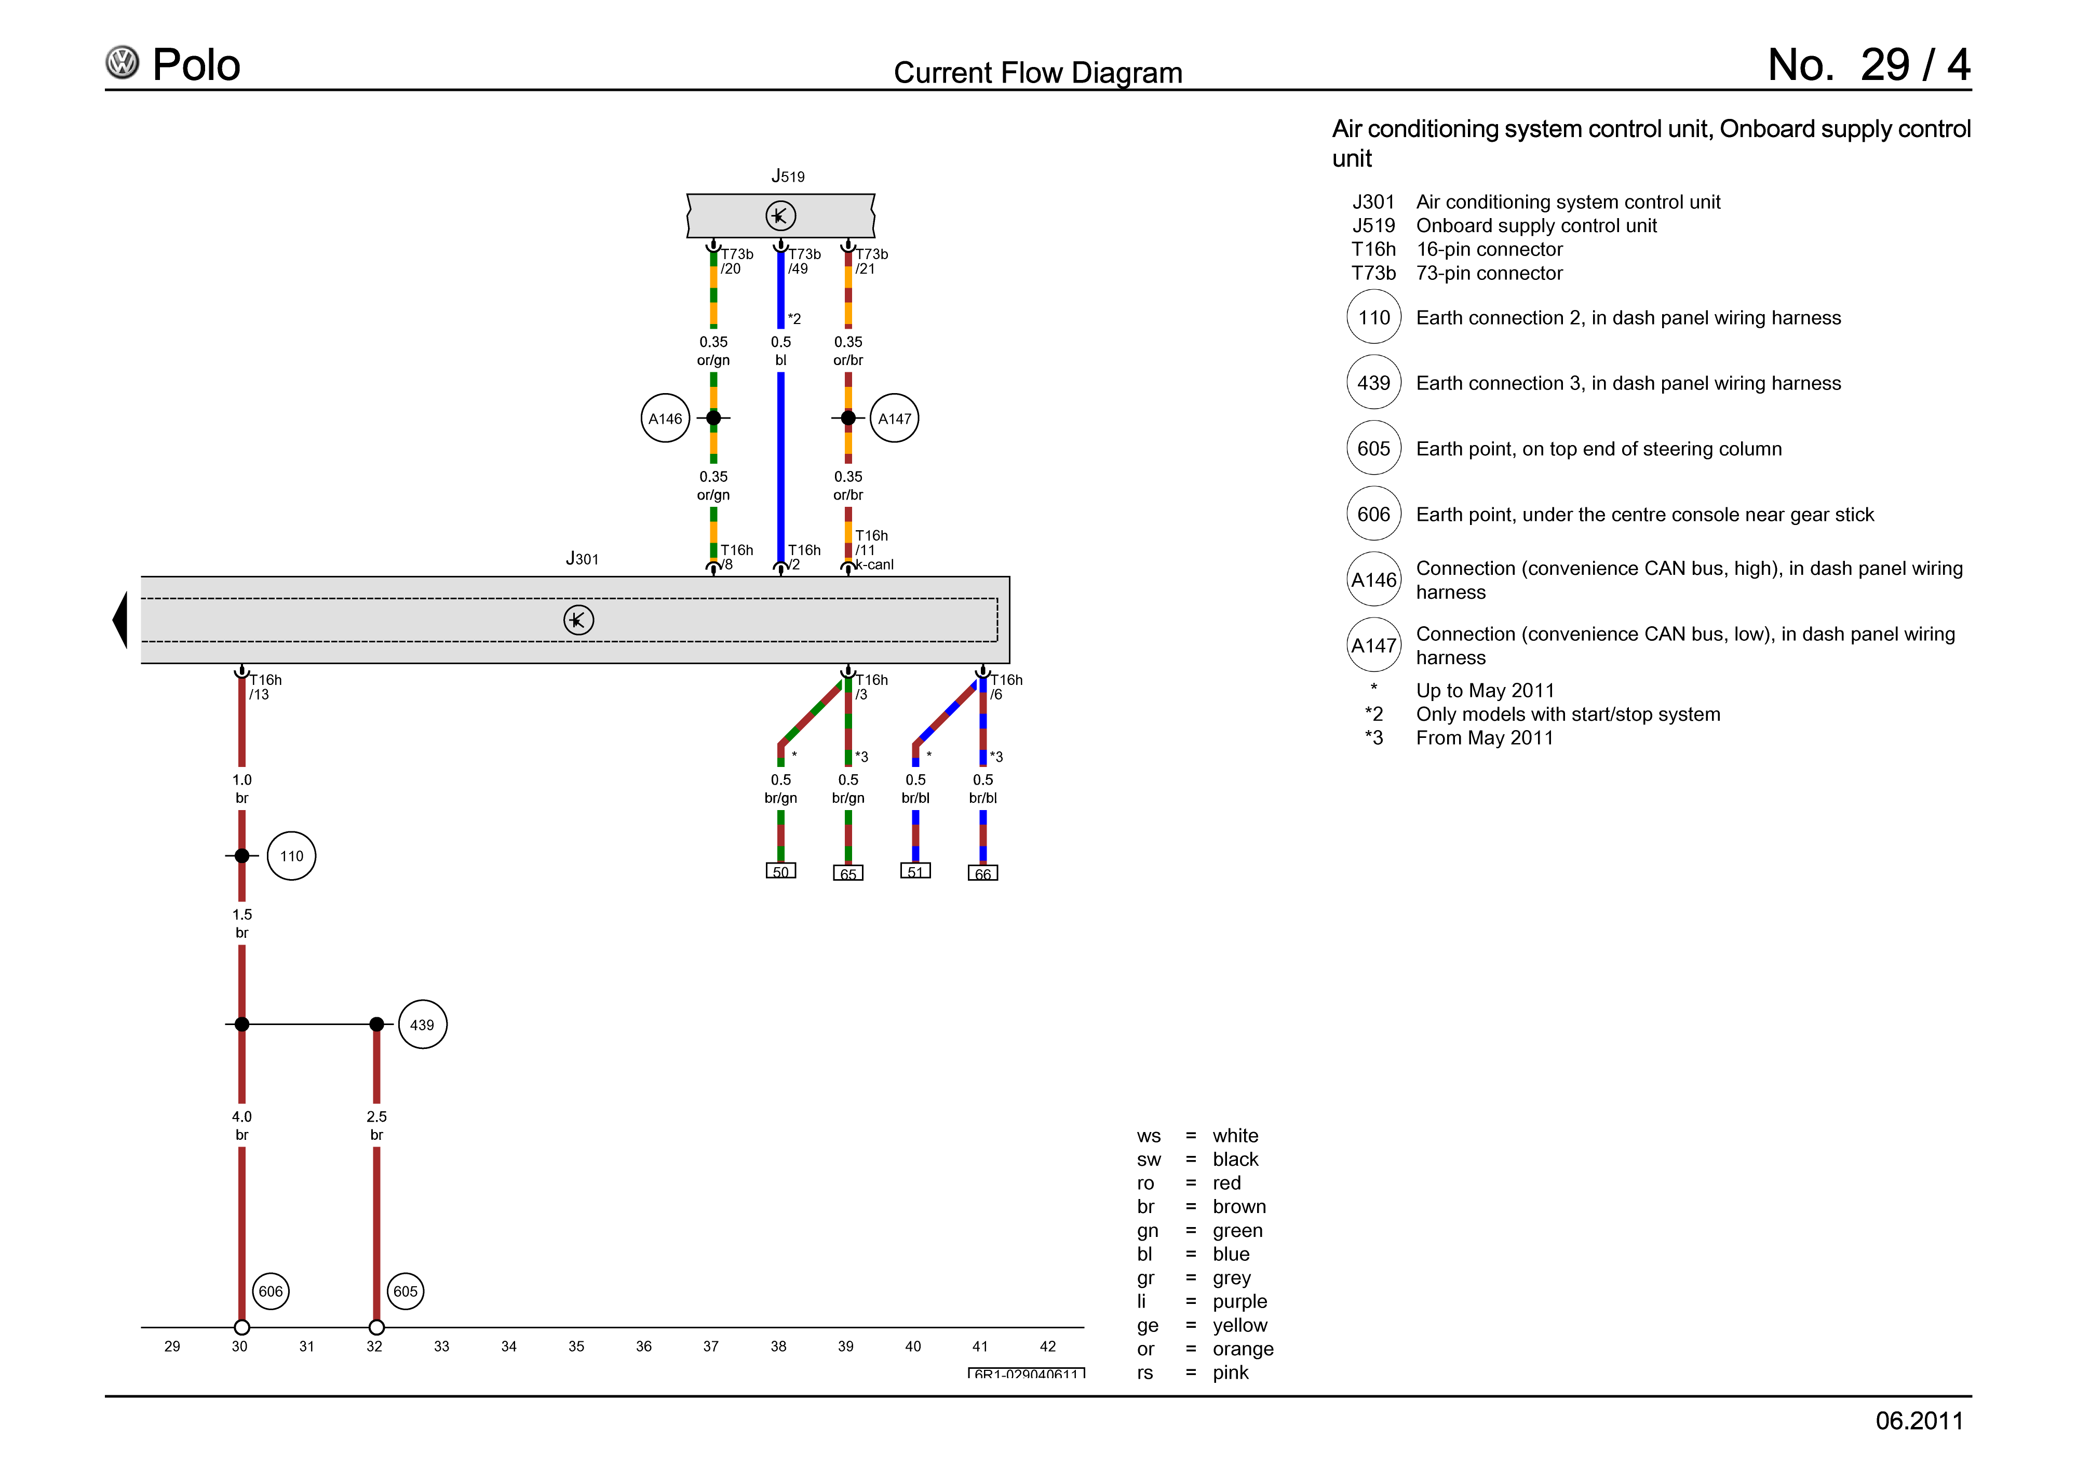Click earth point 606 circle near bottom
The image size is (2077, 1468).
click(269, 1291)
